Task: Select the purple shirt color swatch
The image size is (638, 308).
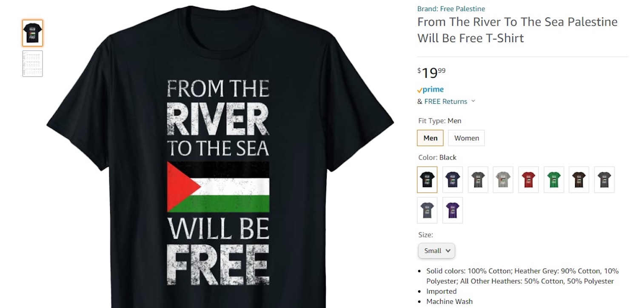Action: coord(453,210)
